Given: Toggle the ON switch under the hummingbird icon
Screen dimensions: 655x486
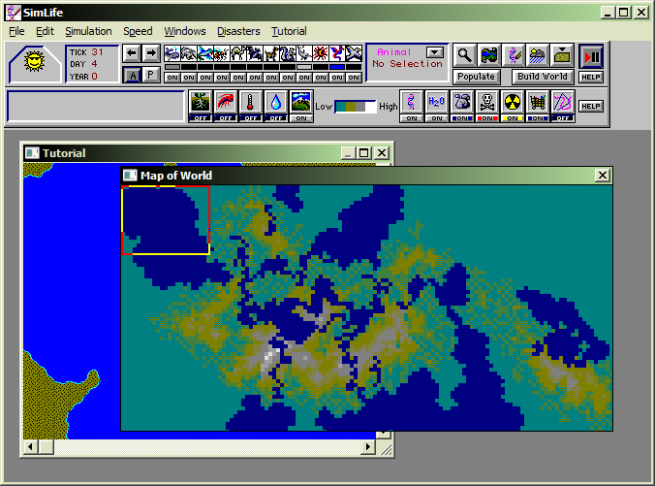Looking at the screenshot, I should click(x=205, y=78).
